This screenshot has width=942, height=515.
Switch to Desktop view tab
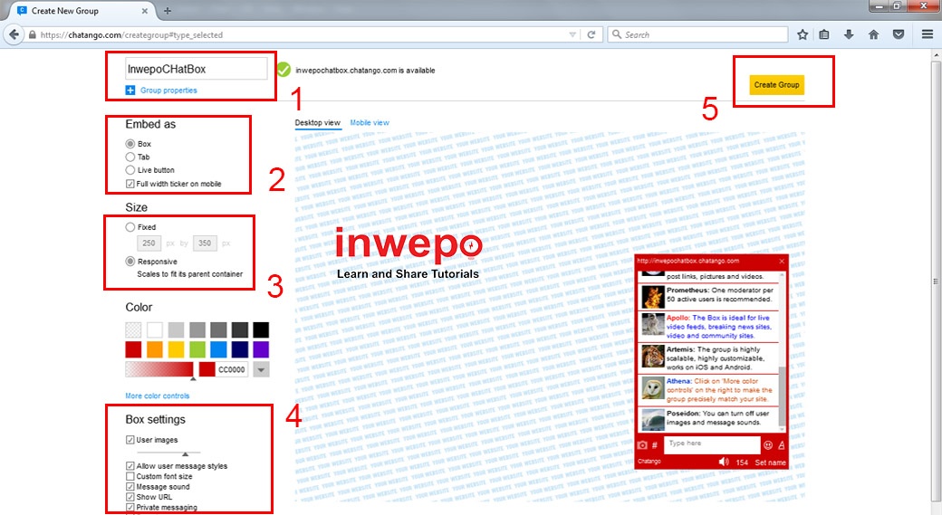[x=317, y=122]
